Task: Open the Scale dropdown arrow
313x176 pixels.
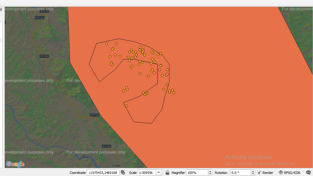Action: coord(159,172)
